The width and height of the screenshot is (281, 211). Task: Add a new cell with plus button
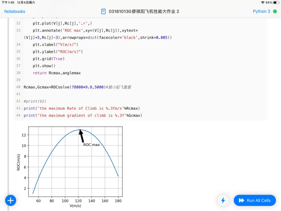coord(10,200)
